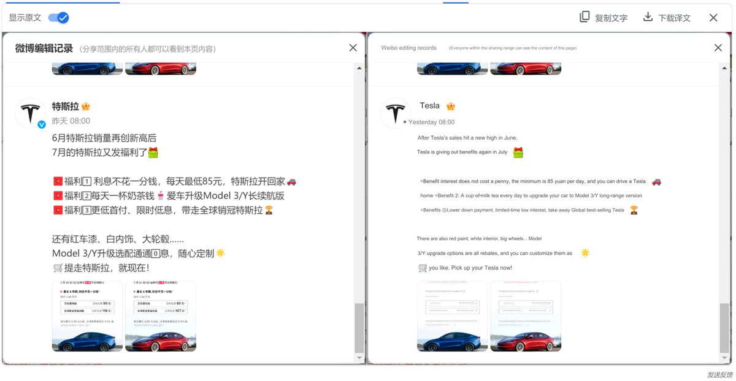The image size is (736, 381).
Task: Click the top red car image in the translated pane
Action: click(x=526, y=69)
